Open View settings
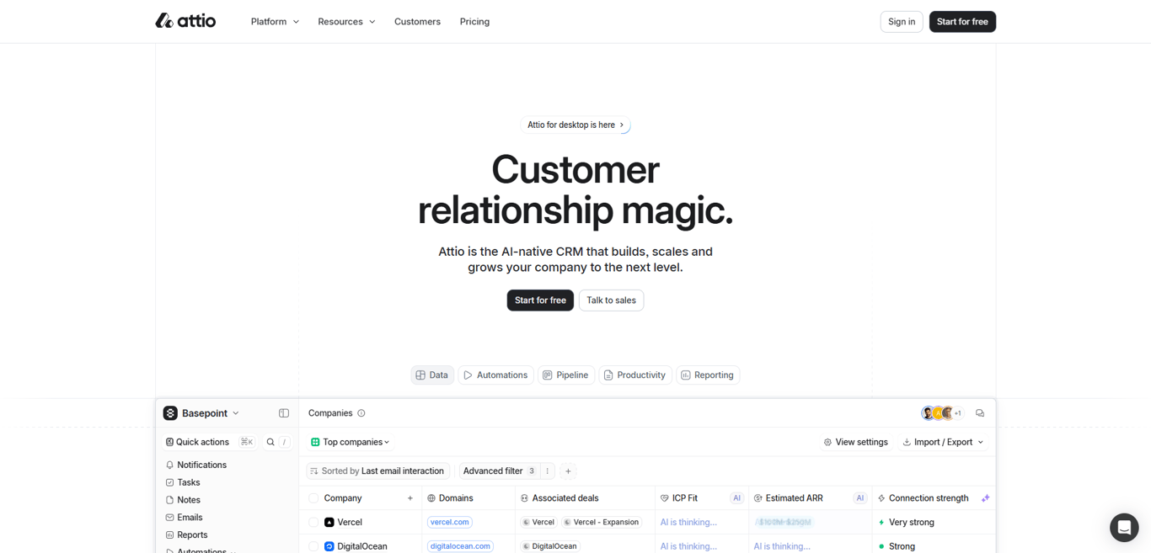Screen dimensions: 1151x553 tap(855, 442)
